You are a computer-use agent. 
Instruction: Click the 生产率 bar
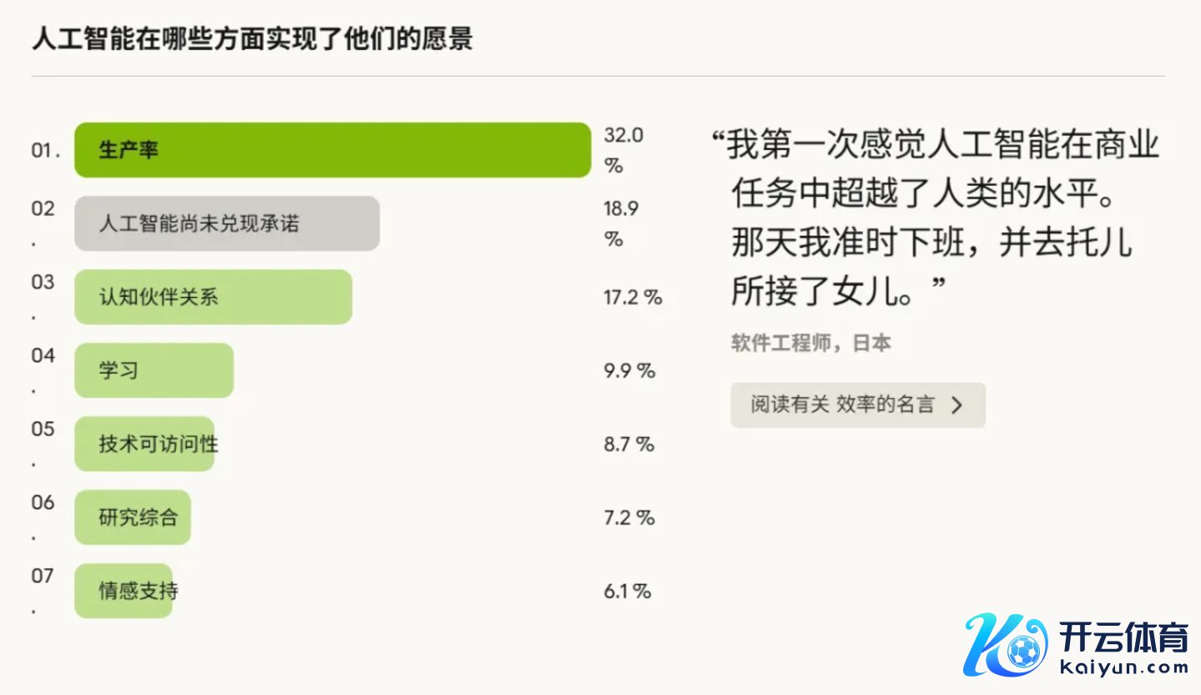332,150
